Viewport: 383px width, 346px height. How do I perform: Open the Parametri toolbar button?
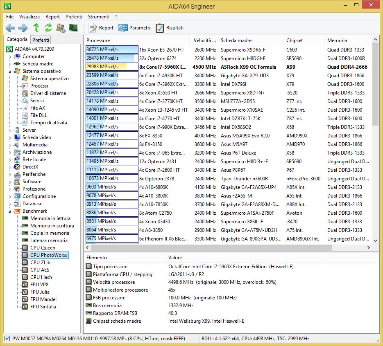pos(134,28)
